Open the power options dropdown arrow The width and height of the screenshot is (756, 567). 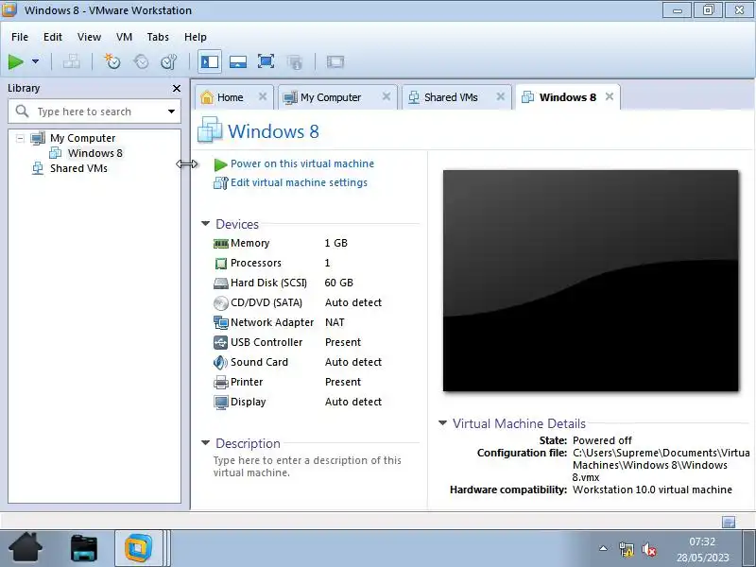(35, 61)
